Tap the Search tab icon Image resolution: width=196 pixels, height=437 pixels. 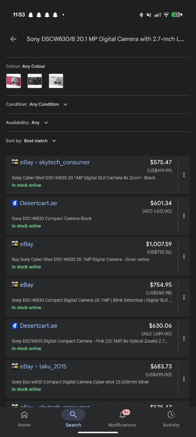73,415
